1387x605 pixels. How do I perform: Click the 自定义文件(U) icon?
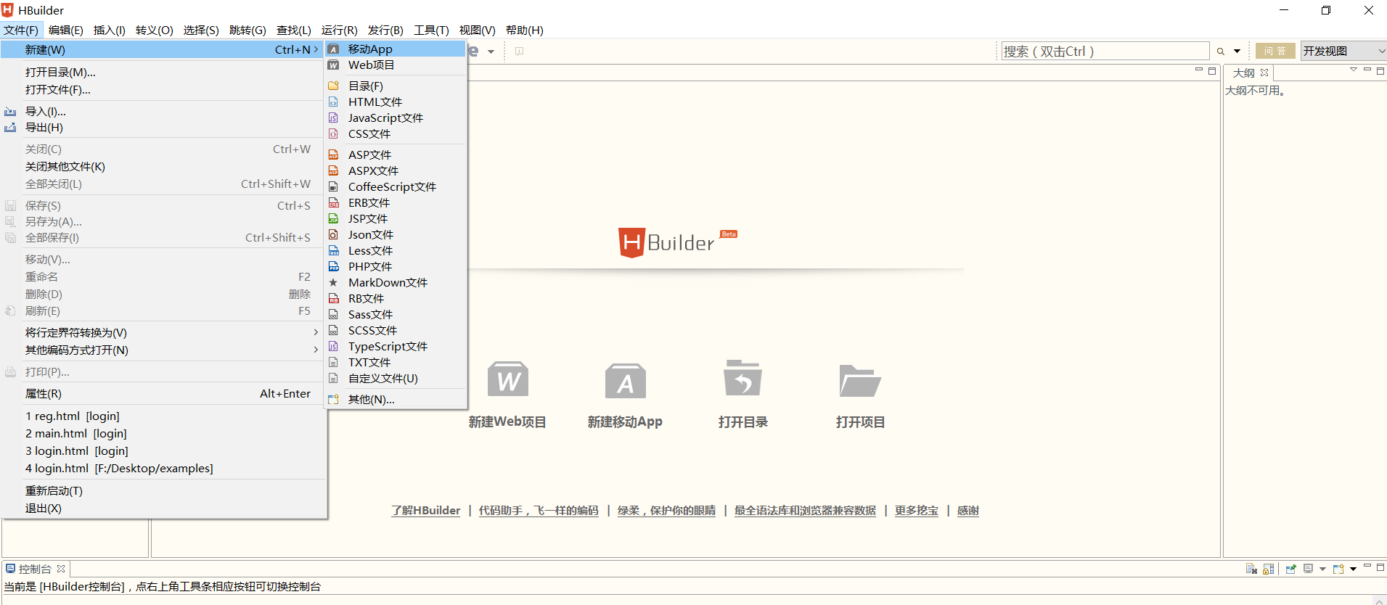[x=333, y=378]
